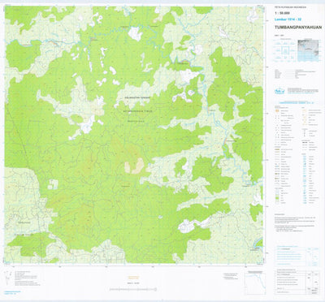Click the TUMBANGPANYAHUAN sheet title

tap(298, 28)
